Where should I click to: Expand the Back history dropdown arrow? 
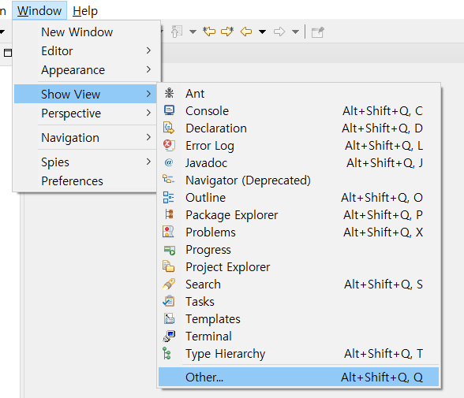click(262, 32)
